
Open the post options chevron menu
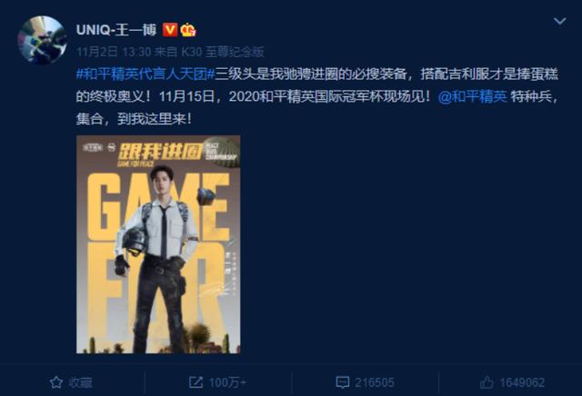[560, 21]
